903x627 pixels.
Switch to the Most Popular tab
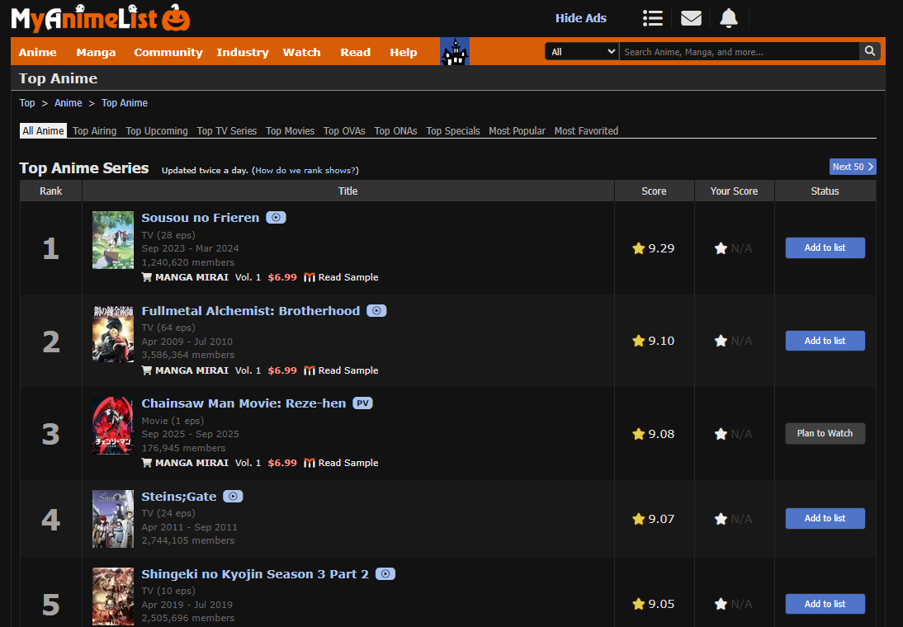(517, 130)
